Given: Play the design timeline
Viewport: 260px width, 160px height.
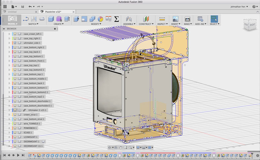Looking at the screenshot, I should (x=18, y=155).
